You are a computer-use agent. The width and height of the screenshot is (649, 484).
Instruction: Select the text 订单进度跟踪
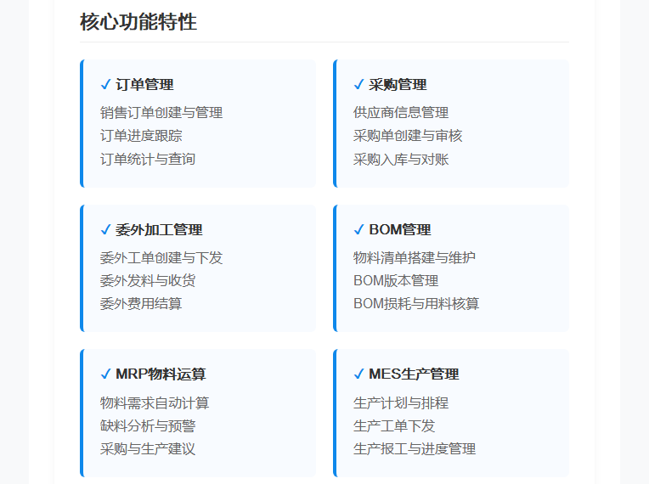tap(141, 136)
